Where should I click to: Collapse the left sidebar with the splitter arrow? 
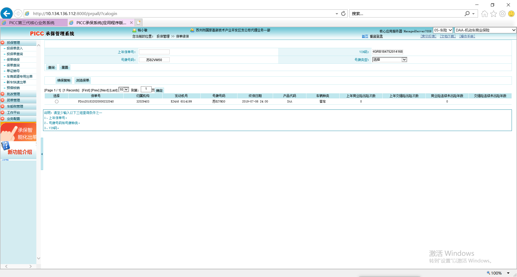click(x=42, y=154)
